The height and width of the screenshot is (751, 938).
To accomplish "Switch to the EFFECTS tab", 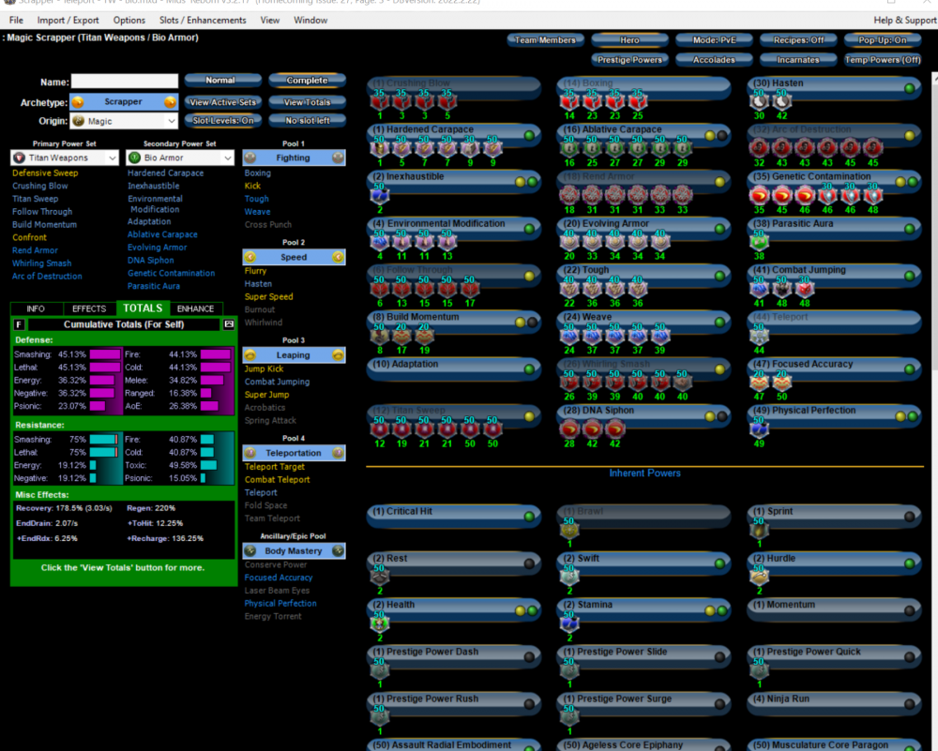I will [x=89, y=308].
